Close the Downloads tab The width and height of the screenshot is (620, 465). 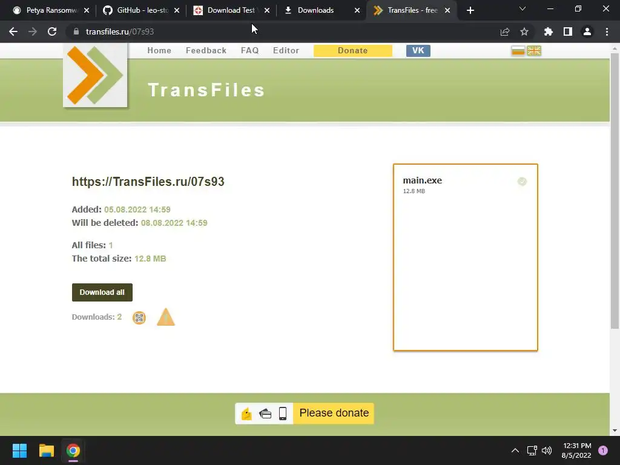(x=357, y=10)
